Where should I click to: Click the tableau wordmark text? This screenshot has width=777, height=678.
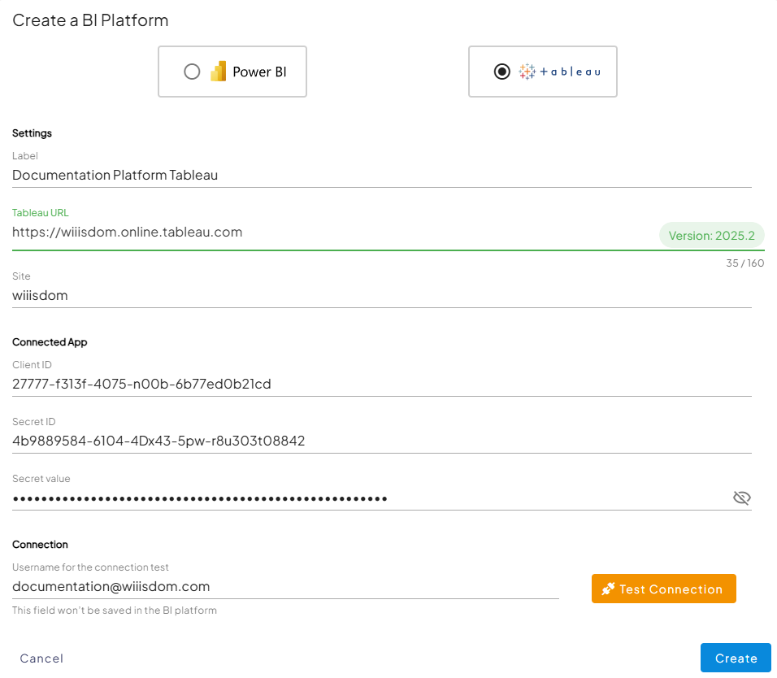click(x=571, y=72)
